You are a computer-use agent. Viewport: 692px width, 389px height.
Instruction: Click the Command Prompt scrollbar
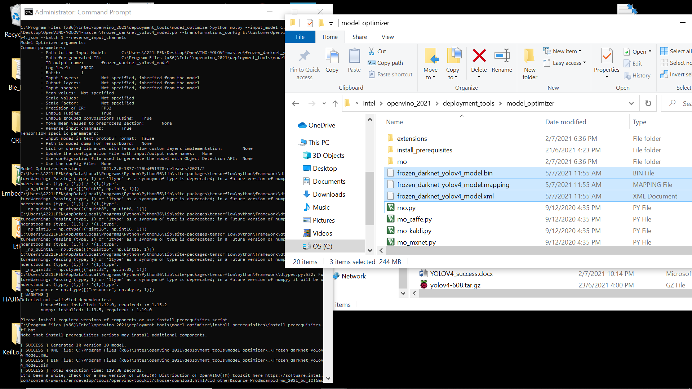[328, 324]
